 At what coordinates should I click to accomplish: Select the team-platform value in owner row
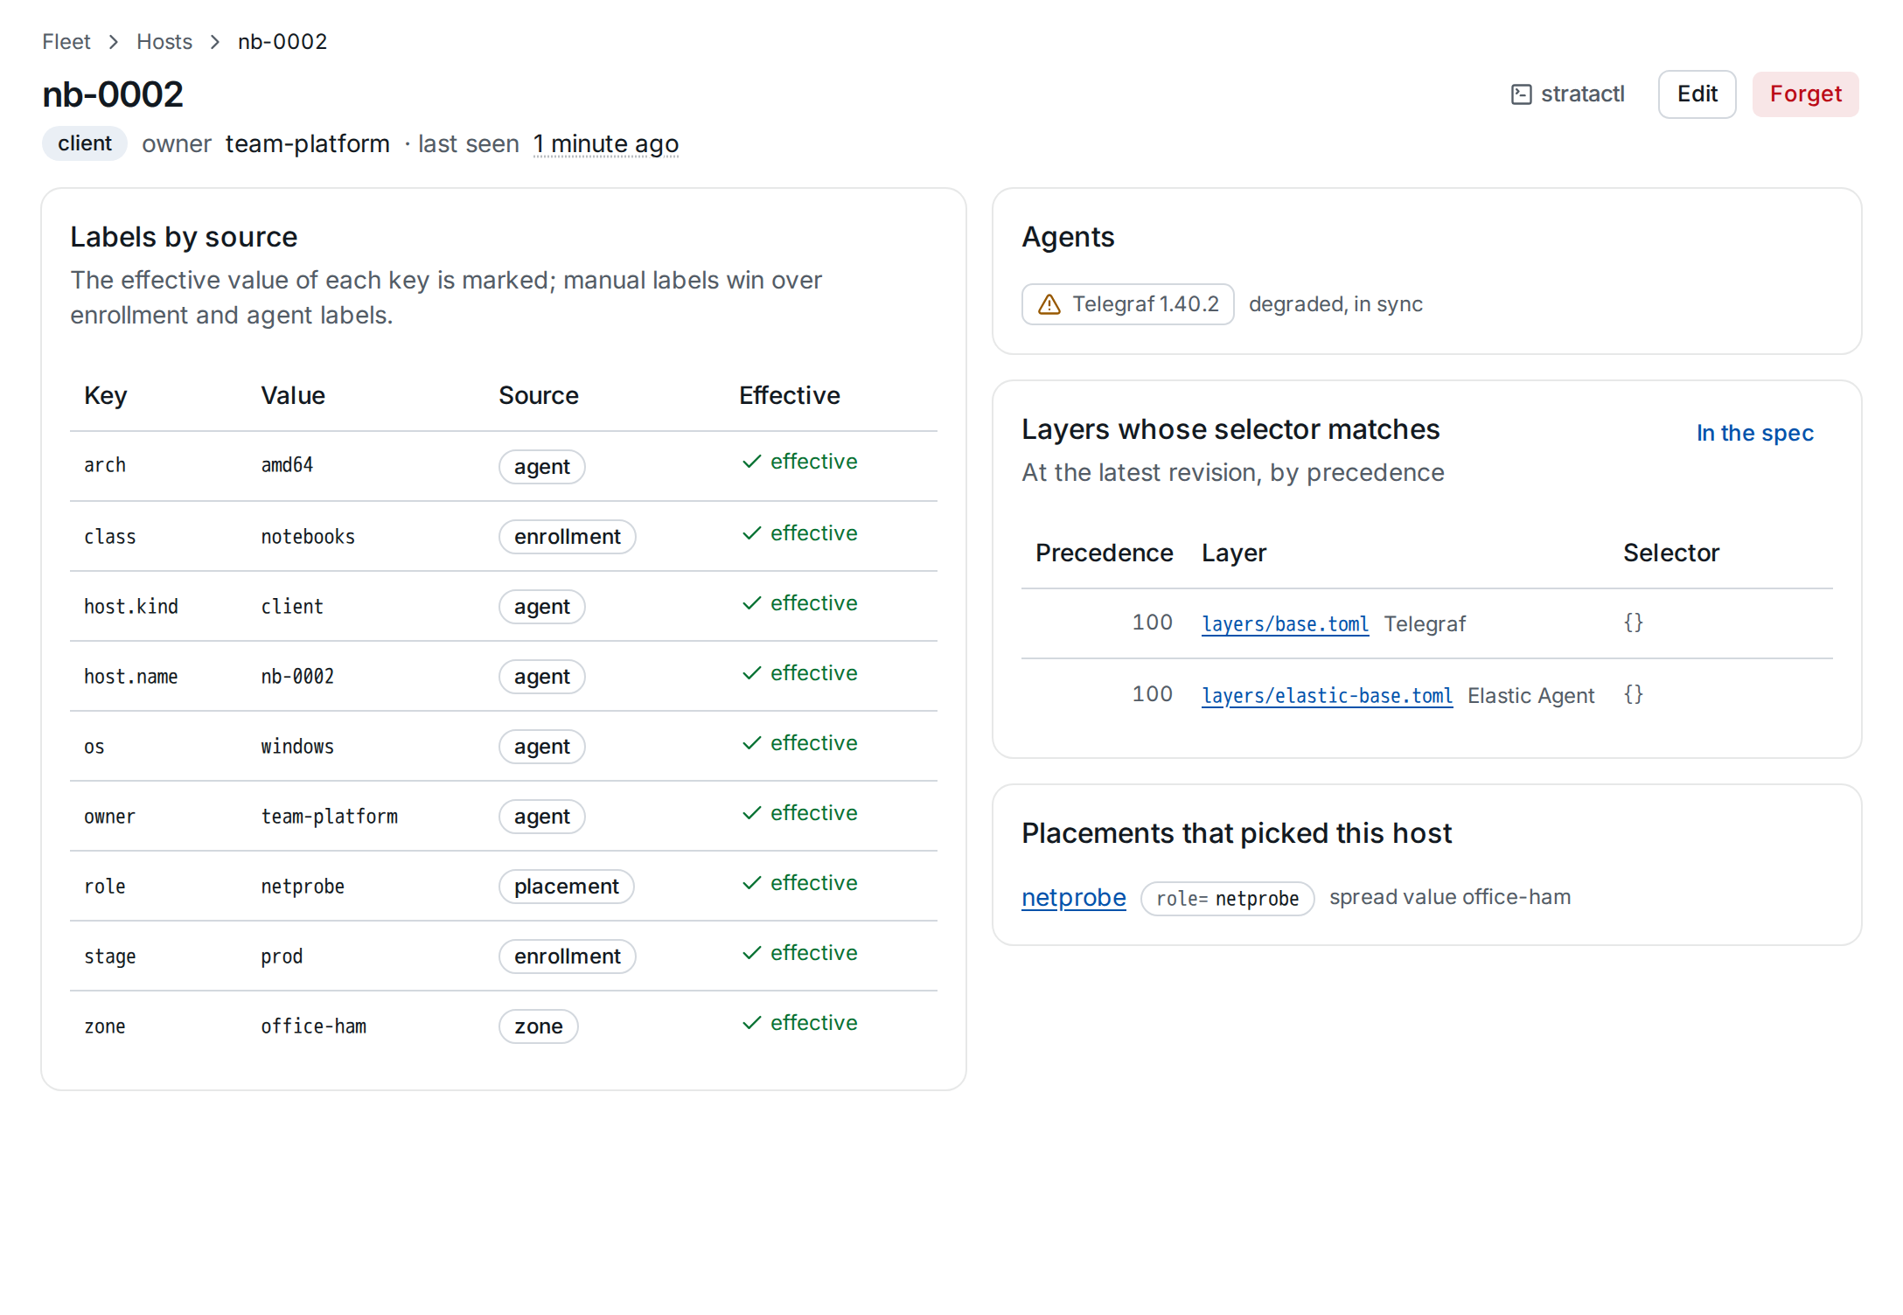coord(329,817)
